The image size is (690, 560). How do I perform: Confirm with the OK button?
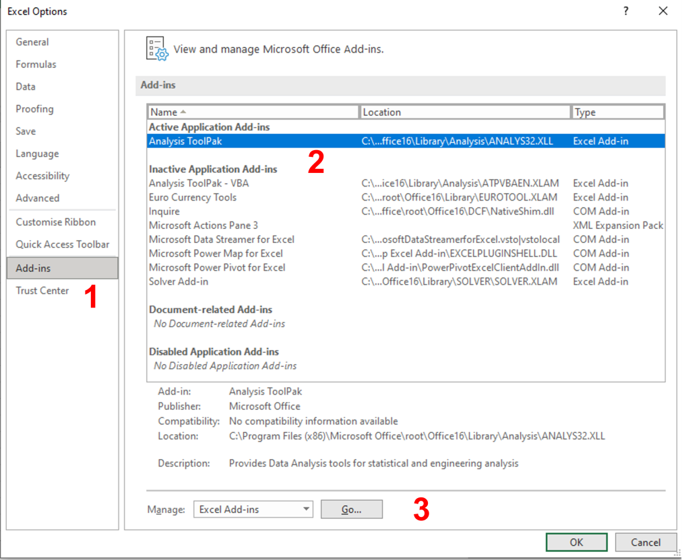tap(577, 542)
